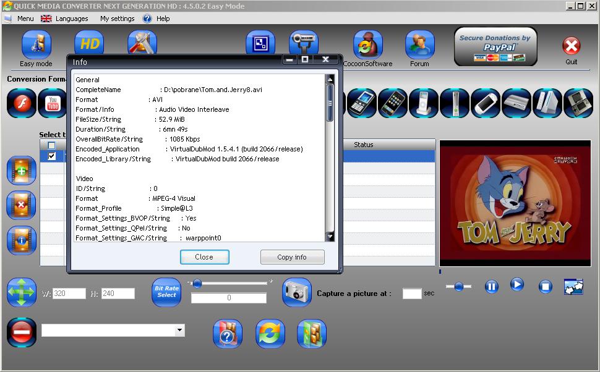Click the bit rate slider handle
This screenshot has width=600, height=372.
point(197,283)
